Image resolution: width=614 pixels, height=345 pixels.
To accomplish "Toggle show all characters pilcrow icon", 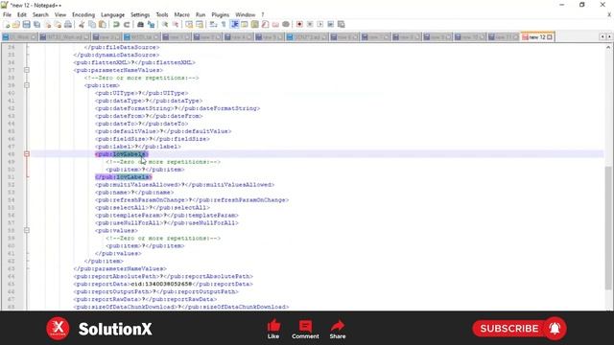I will pos(224,25).
